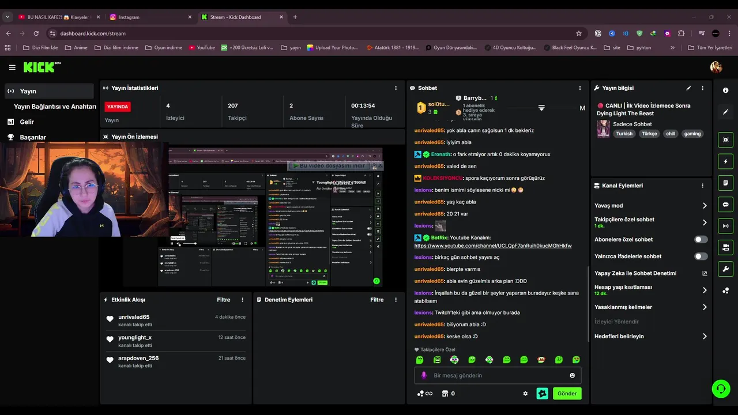Open the Denetim Eylemleri Filtre dropdown

coord(377,300)
